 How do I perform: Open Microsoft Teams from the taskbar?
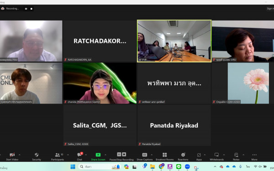[144, 166]
